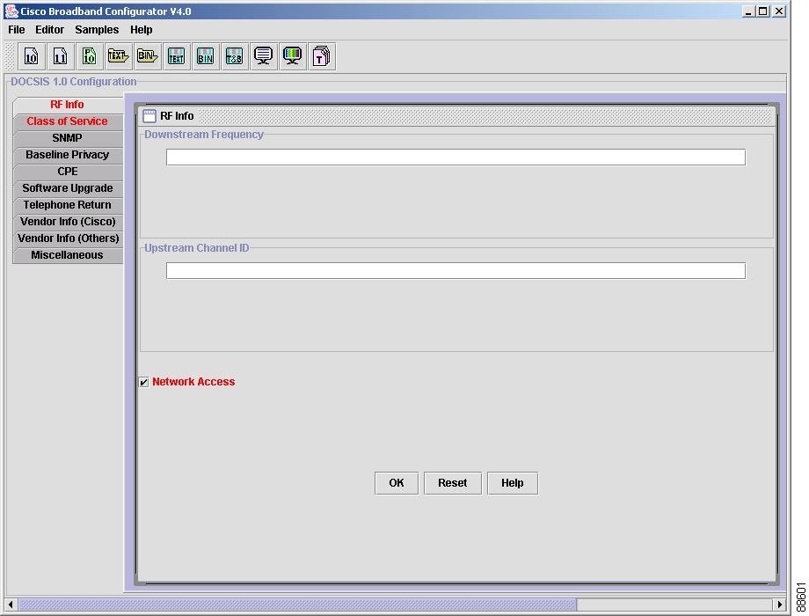Save the configuration as text
This screenshot has height=616, width=809.
[x=176, y=55]
